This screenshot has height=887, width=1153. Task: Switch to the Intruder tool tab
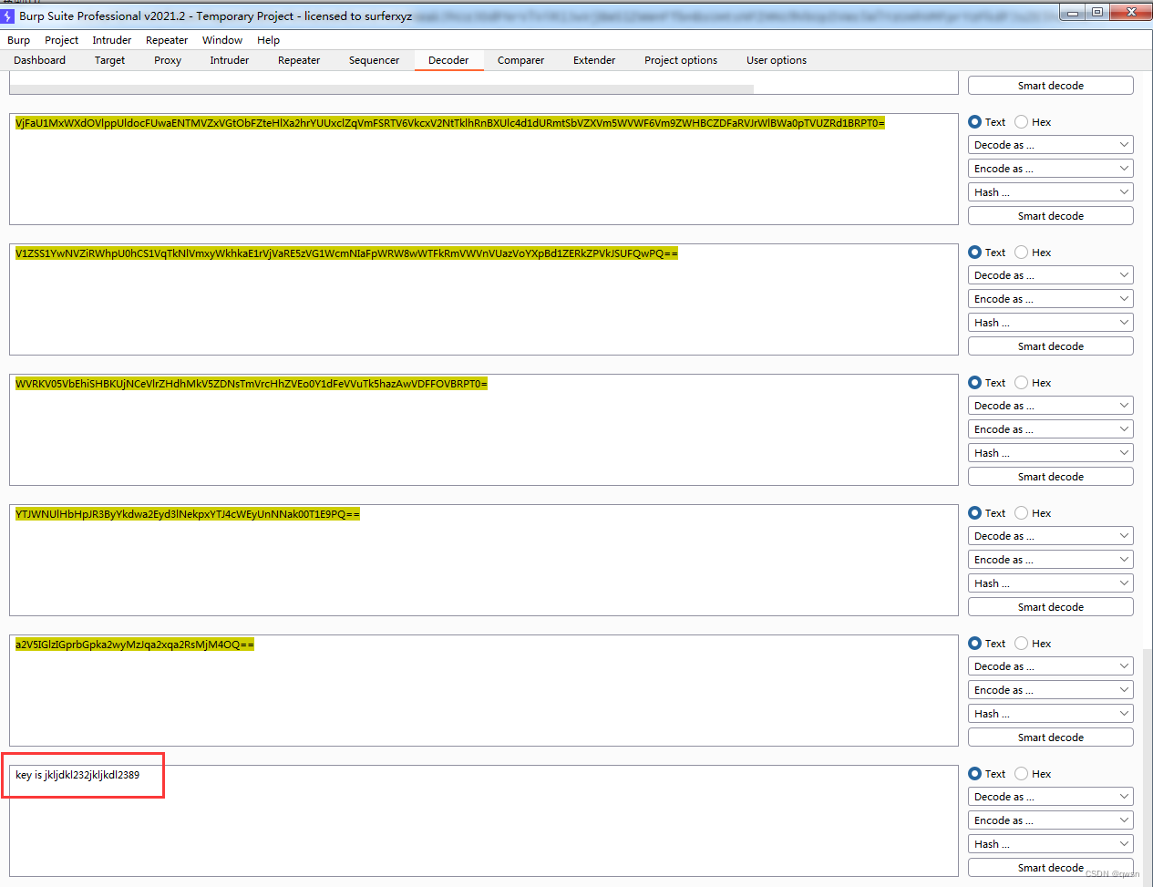coord(229,60)
